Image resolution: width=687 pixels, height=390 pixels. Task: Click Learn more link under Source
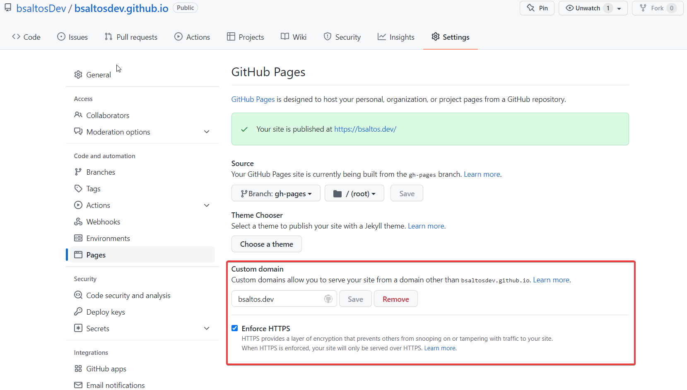[482, 174]
